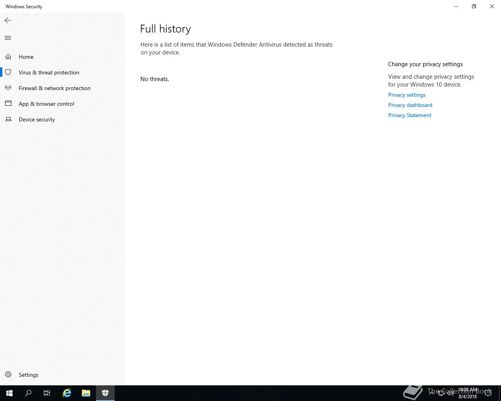
Task: Collapse the navigation hamburger menu
Action: click(x=8, y=38)
